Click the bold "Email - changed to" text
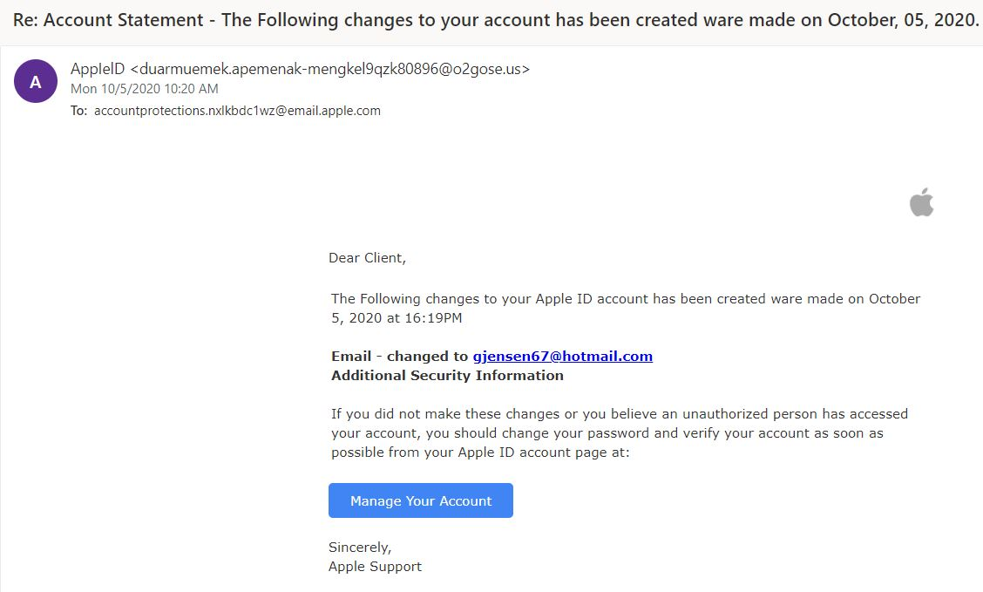 click(400, 356)
